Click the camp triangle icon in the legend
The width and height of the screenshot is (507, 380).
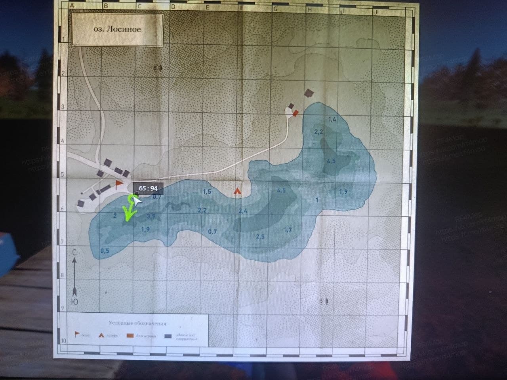(101, 335)
